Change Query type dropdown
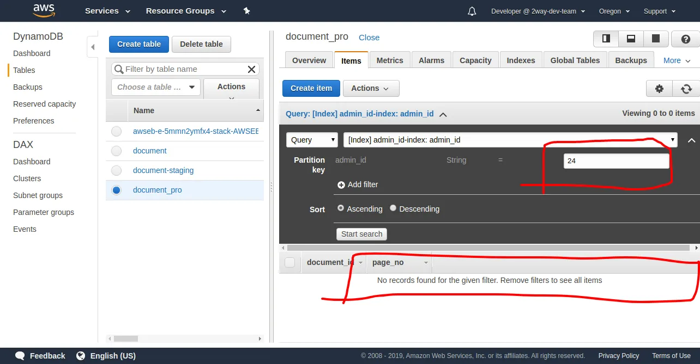Screen dimensions: 700x364 [x=312, y=140]
